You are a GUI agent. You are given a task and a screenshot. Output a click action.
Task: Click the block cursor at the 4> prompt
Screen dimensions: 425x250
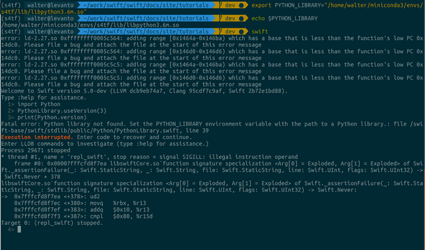(x=20, y=229)
